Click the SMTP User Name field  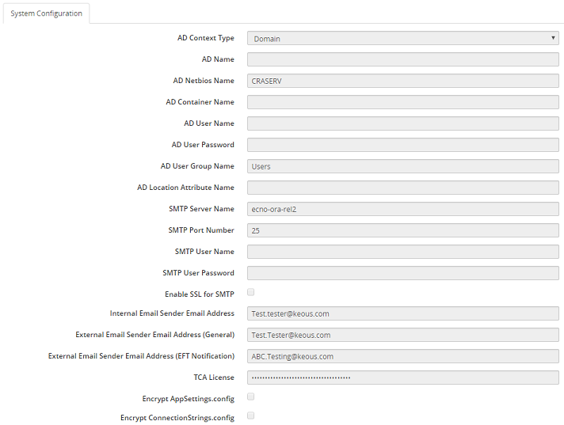[402, 252]
